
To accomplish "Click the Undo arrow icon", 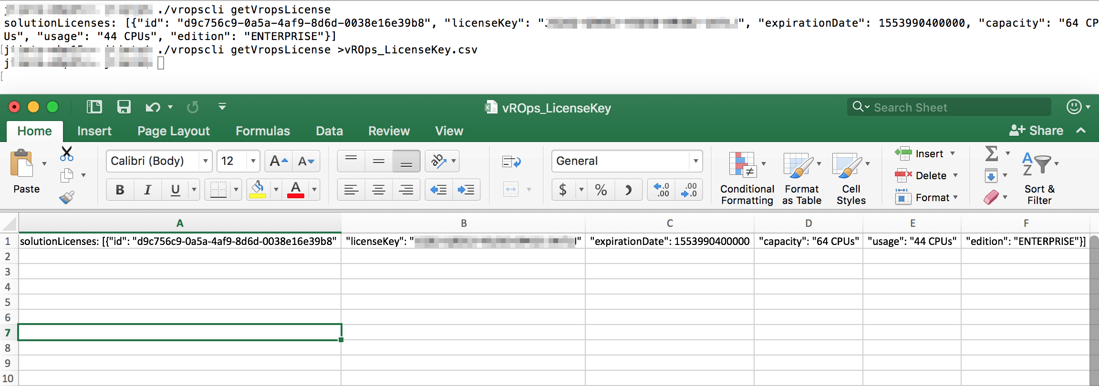I will pyautogui.click(x=153, y=107).
